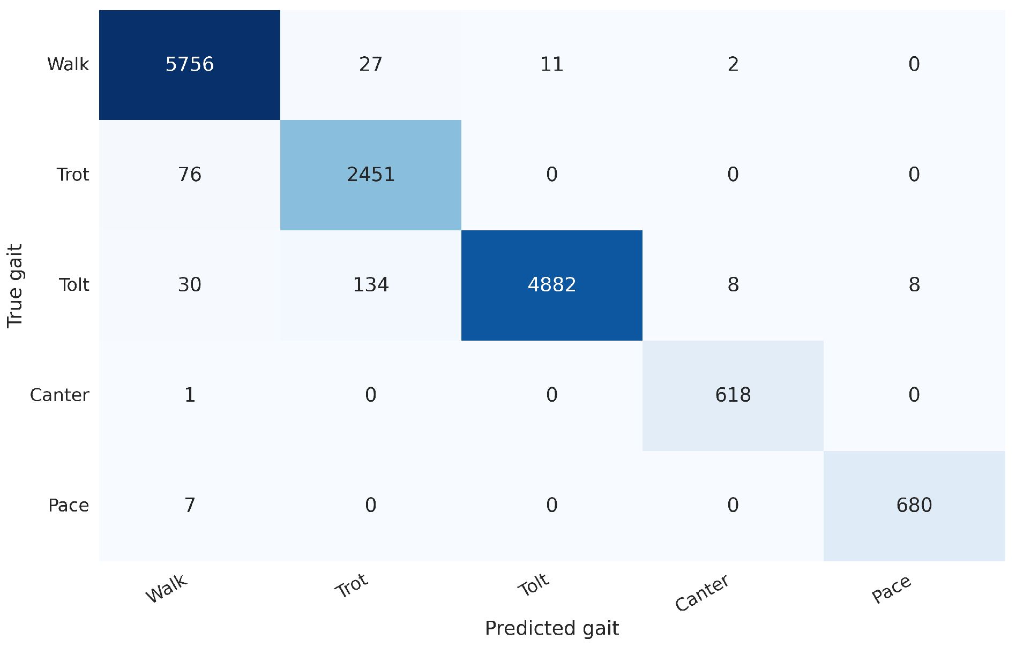
Task: Select the cell with value 30
Action: [190, 285]
